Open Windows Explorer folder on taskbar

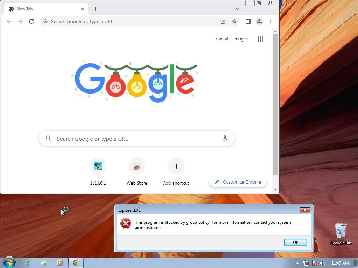(x=44, y=263)
